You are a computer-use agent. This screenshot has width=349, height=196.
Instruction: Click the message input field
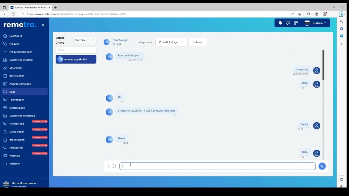pyautogui.click(x=218, y=166)
